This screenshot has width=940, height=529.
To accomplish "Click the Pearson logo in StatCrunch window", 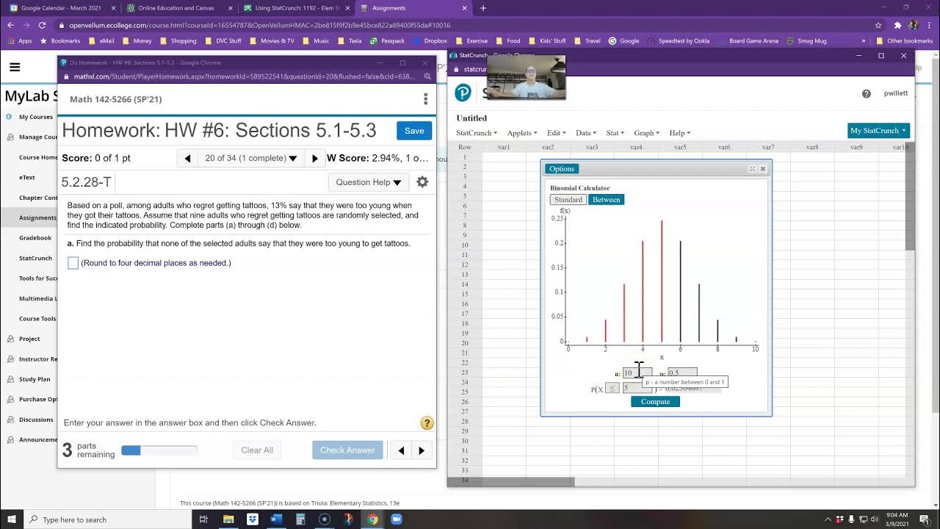I will point(463,93).
